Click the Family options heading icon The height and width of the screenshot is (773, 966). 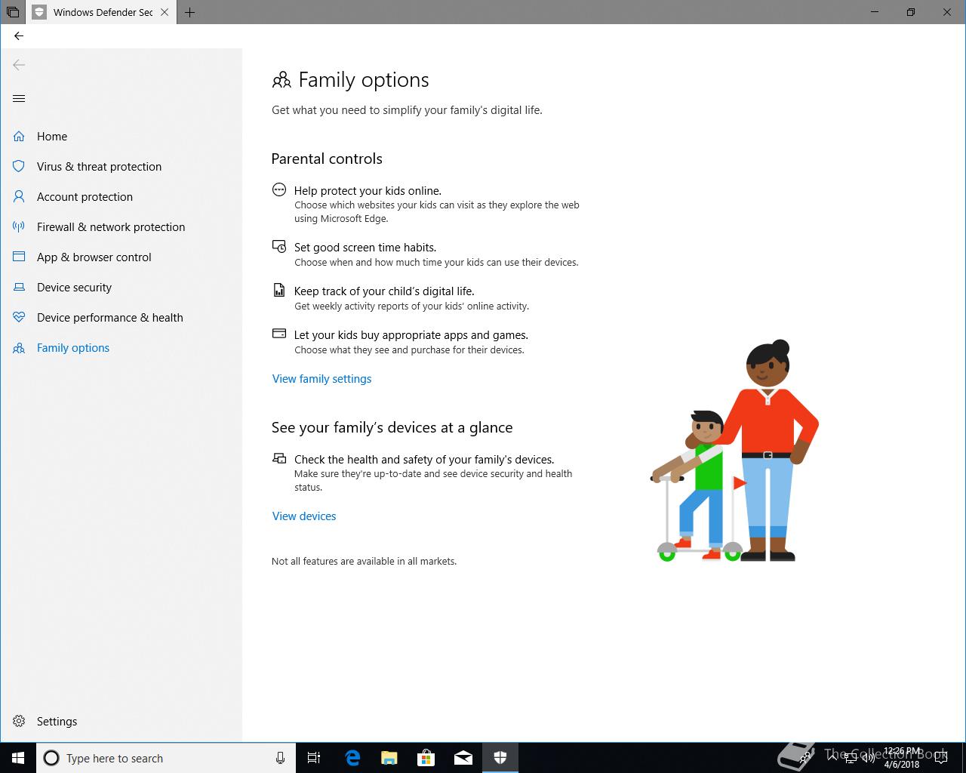[x=281, y=79]
